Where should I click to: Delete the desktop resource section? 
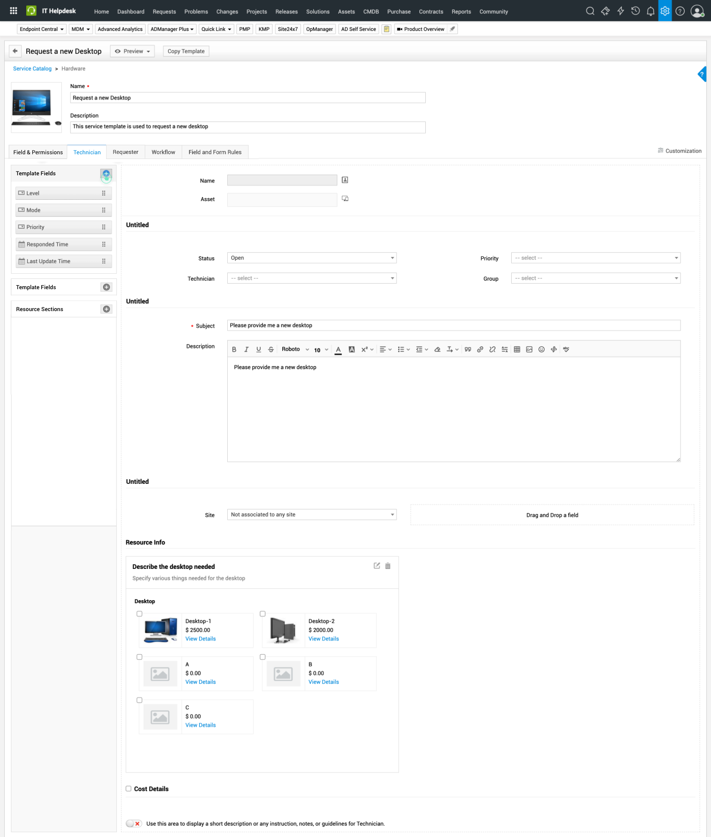(x=388, y=566)
